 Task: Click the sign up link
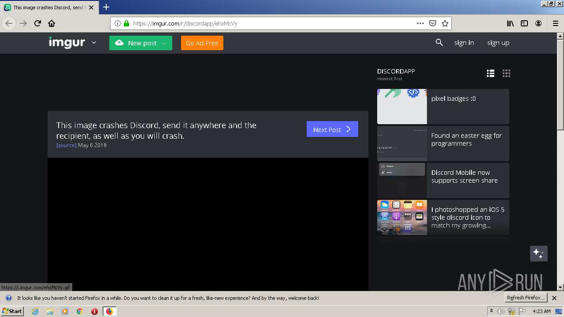(x=498, y=43)
